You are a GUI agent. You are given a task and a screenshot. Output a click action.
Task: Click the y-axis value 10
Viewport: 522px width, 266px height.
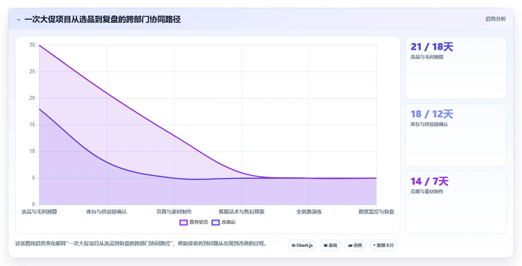point(32,151)
